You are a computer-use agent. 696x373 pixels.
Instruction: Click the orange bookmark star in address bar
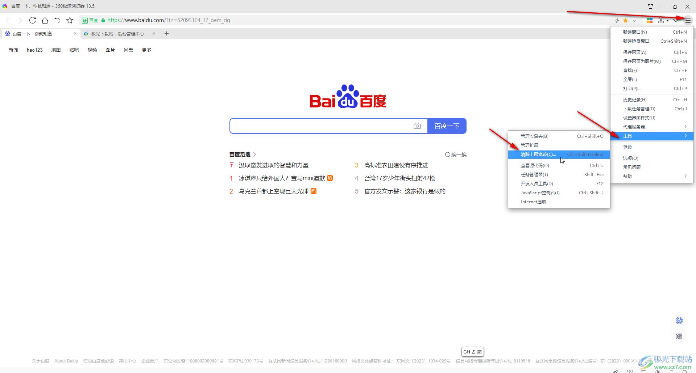point(625,20)
